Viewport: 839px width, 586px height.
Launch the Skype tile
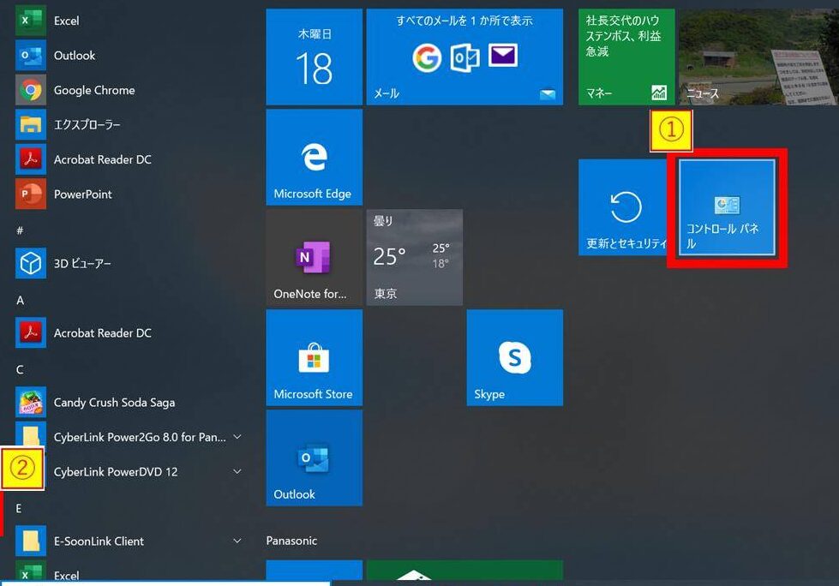515,358
